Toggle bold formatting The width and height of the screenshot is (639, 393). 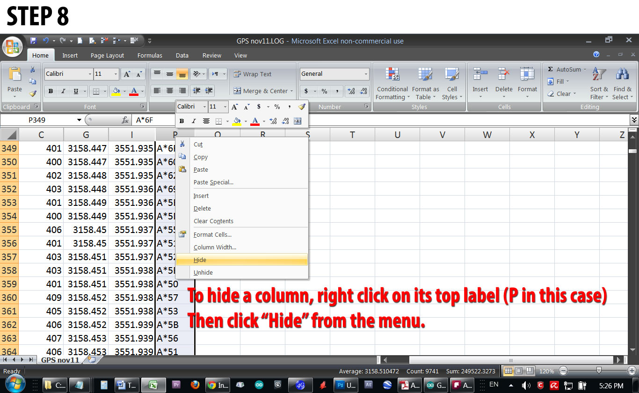[51, 91]
